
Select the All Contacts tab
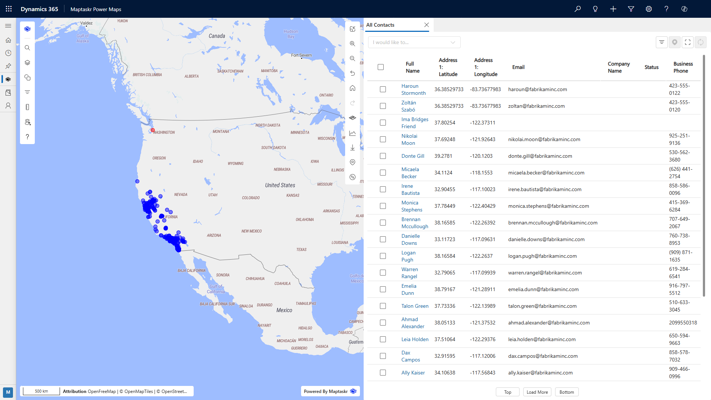coord(380,25)
